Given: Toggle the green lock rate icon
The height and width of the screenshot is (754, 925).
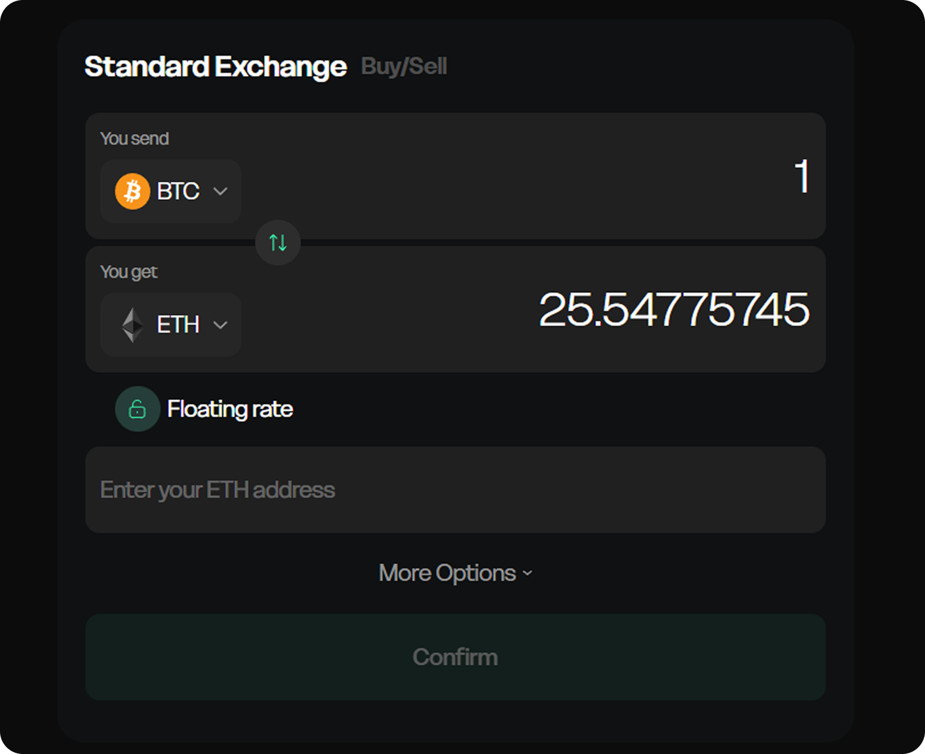Looking at the screenshot, I should 137,409.
